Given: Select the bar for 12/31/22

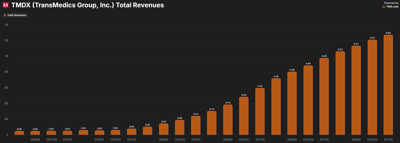Looking at the screenshot, I should [180, 127].
